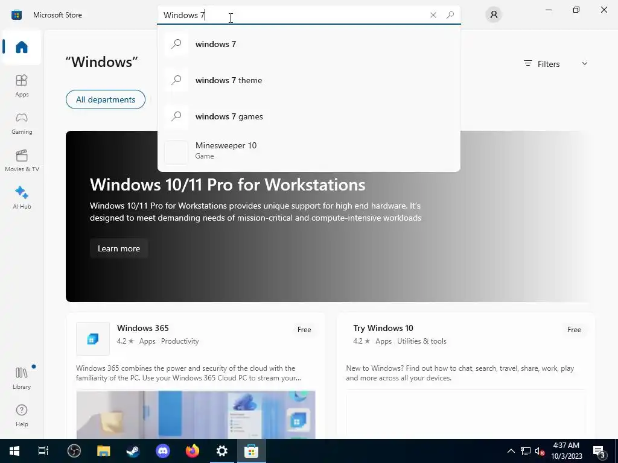Click the magnifier search button in the search box

[450, 15]
